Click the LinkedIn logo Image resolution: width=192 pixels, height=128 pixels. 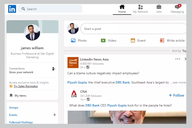12,9
